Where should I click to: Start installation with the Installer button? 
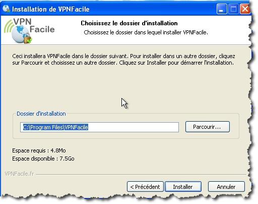click(183, 187)
